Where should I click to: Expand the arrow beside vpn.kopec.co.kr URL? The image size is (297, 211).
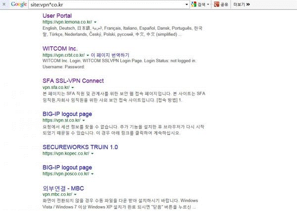point(93,154)
